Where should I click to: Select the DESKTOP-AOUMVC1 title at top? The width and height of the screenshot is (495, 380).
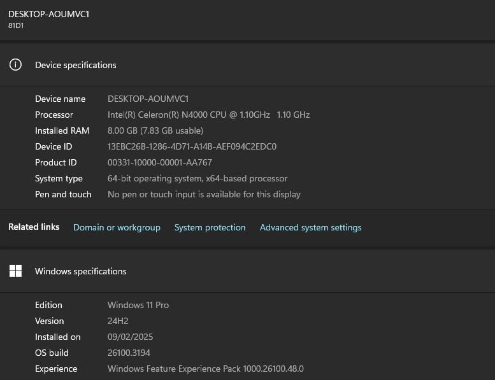(48, 14)
